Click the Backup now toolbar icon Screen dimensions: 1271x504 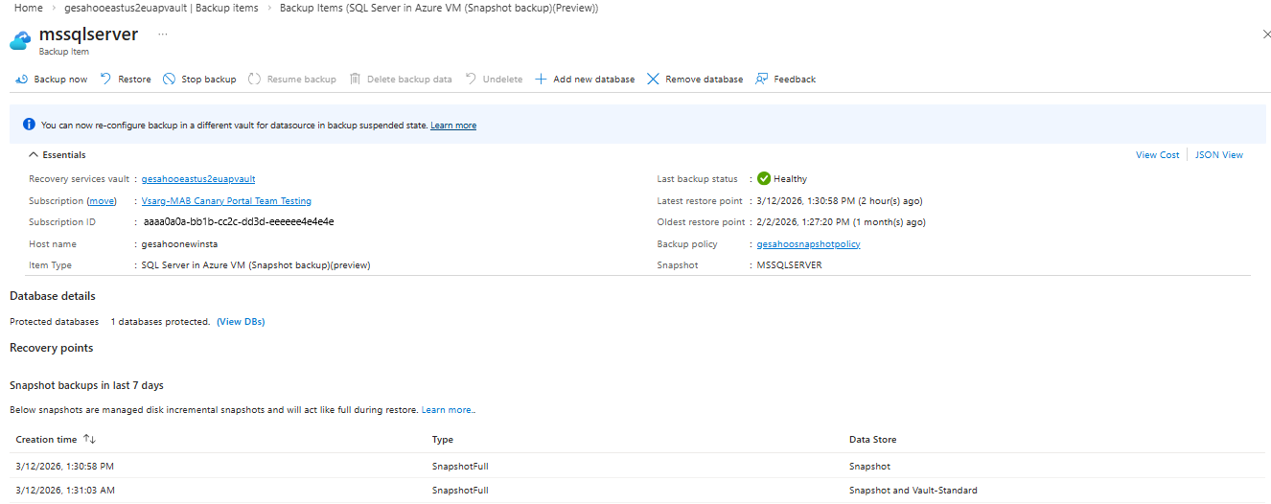(21, 80)
